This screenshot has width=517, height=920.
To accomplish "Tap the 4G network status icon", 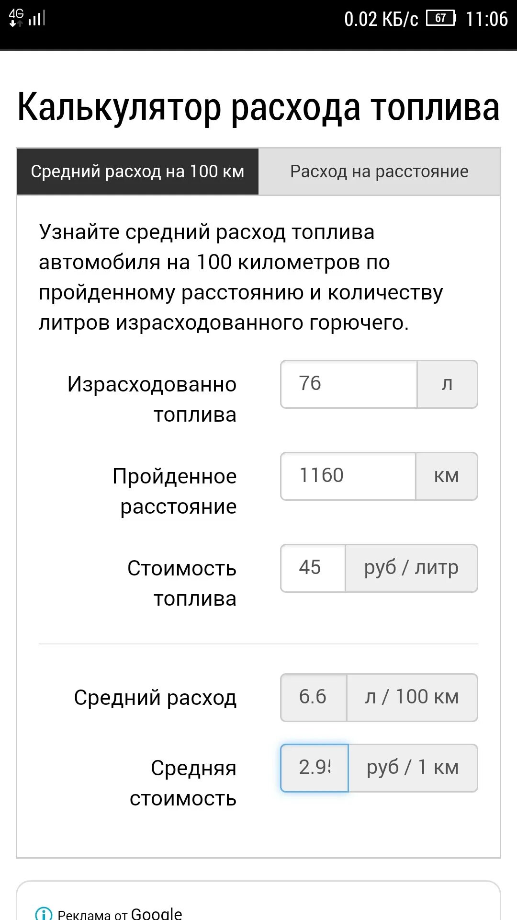I will tap(16, 18).
